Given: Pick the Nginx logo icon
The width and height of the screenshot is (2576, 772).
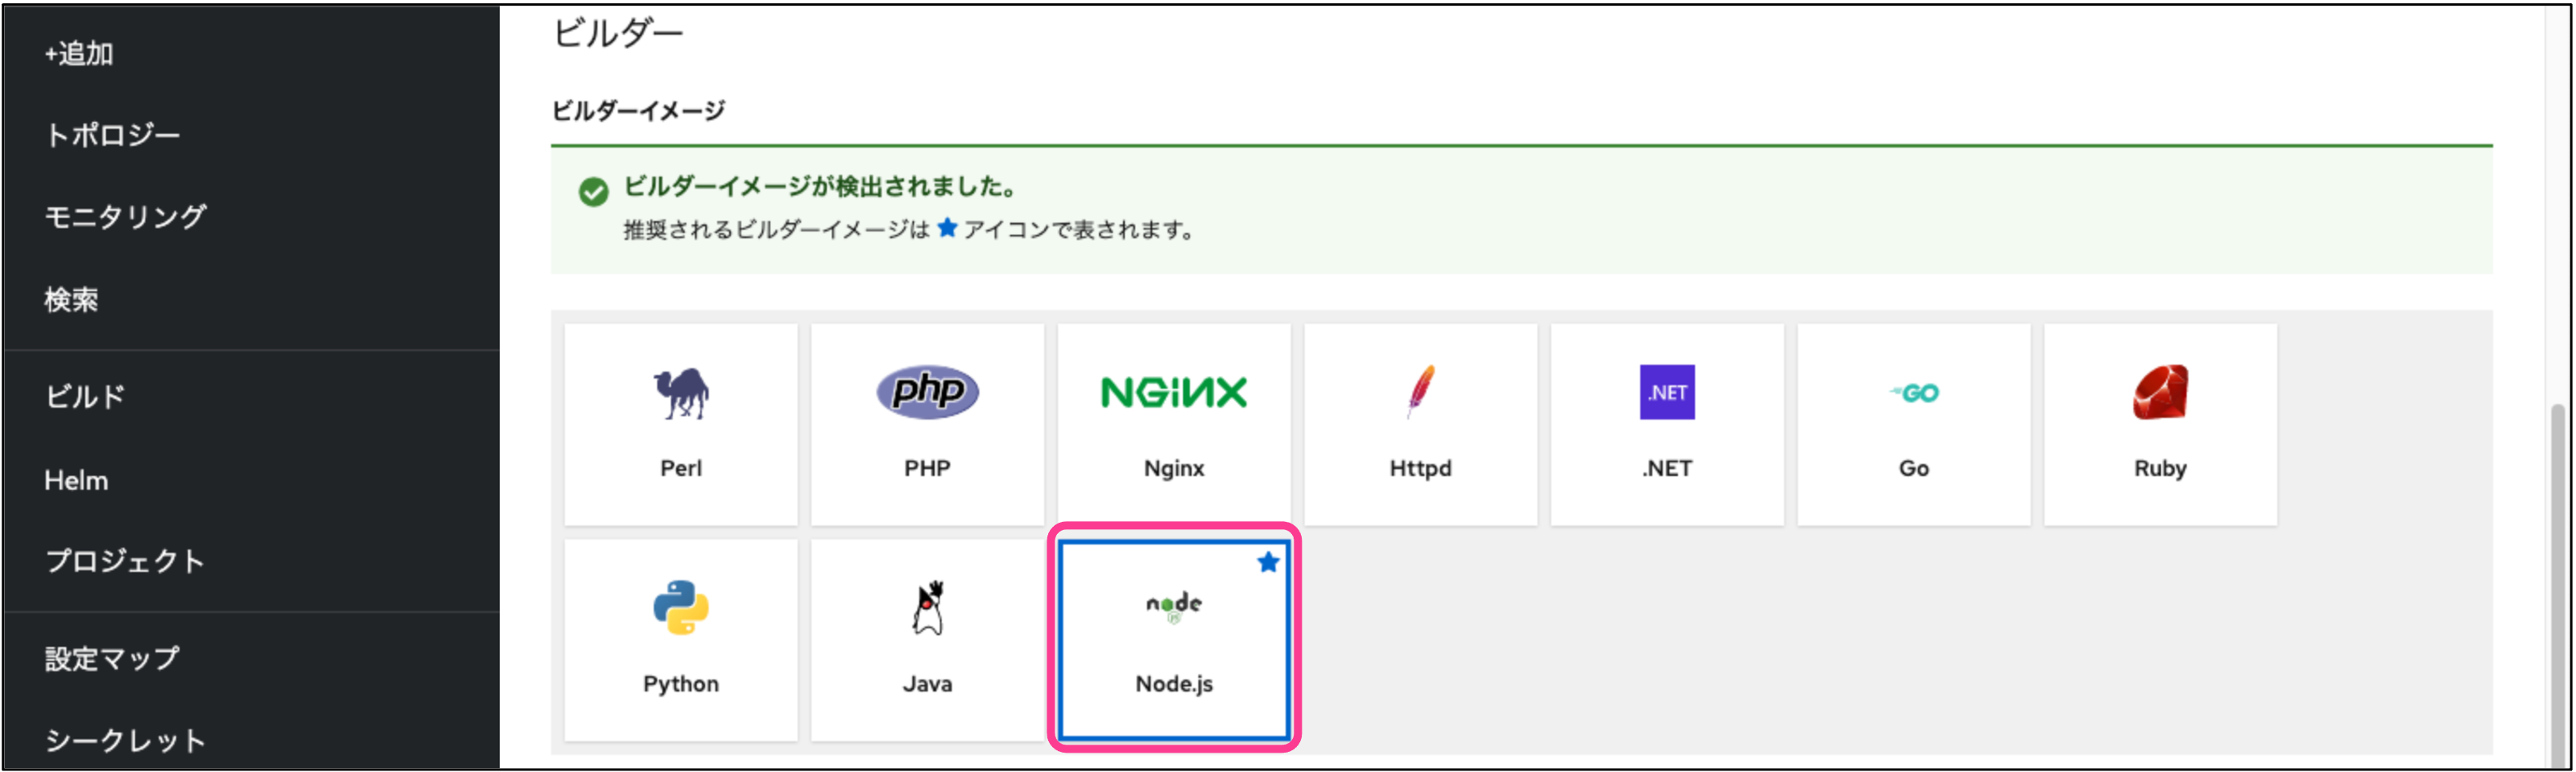Looking at the screenshot, I should [x=1174, y=393].
